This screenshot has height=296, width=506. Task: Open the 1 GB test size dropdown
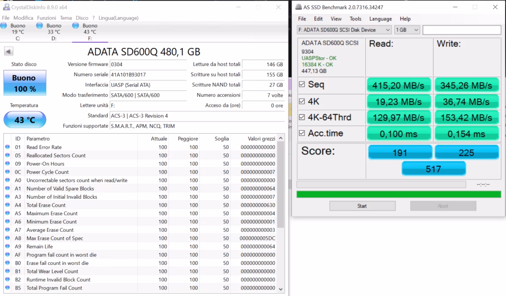pos(407,30)
